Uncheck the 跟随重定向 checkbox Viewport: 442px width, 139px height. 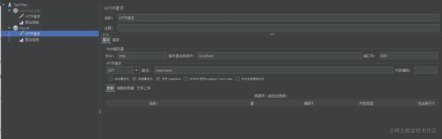tap(134, 79)
